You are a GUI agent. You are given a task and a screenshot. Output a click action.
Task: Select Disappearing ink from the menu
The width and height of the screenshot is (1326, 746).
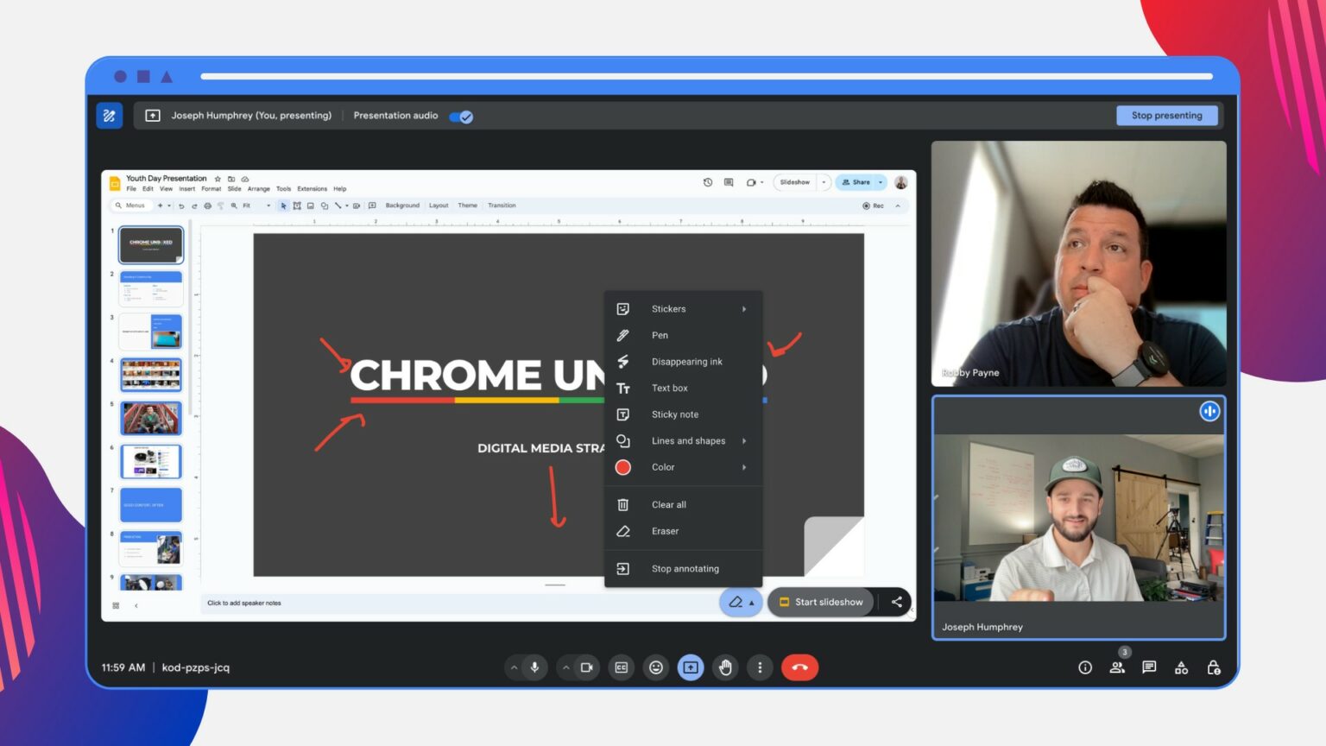coord(686,362)
